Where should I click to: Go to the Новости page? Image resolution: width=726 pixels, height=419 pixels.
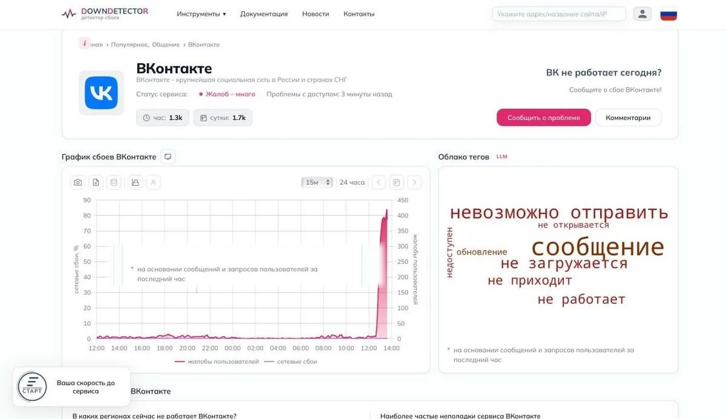pyautogui.click(x=316, y=14)
